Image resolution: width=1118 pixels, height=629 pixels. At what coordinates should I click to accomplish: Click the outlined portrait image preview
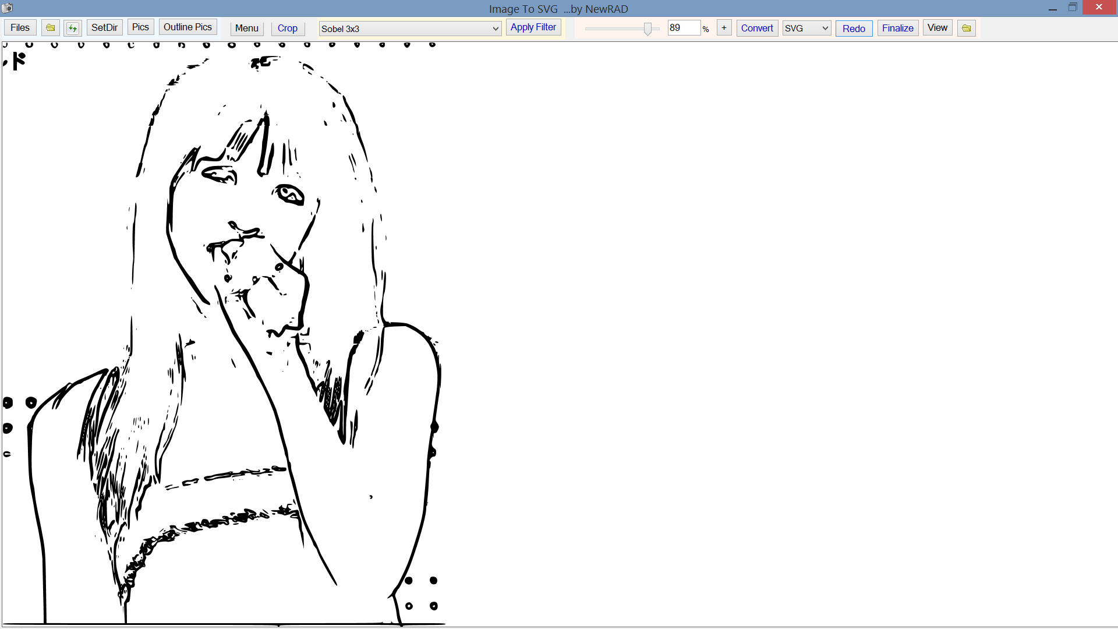[224, 334]
